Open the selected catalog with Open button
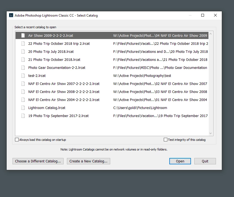234x197 pixels. coord(180,161)
